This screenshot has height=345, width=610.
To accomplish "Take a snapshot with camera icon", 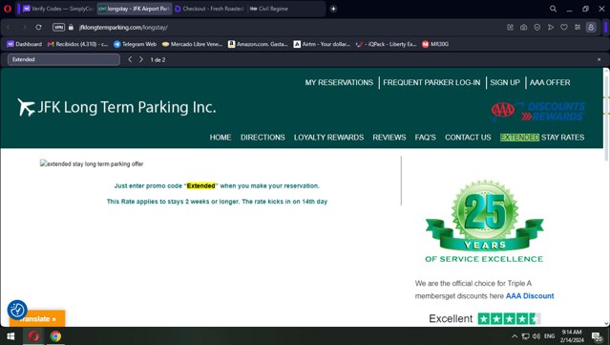I will pyautogui.click(x=524, y=28).
